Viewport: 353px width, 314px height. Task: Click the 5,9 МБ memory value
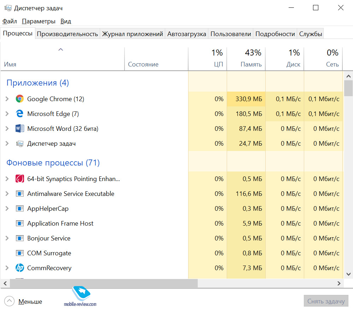click(x=252, y=223)
